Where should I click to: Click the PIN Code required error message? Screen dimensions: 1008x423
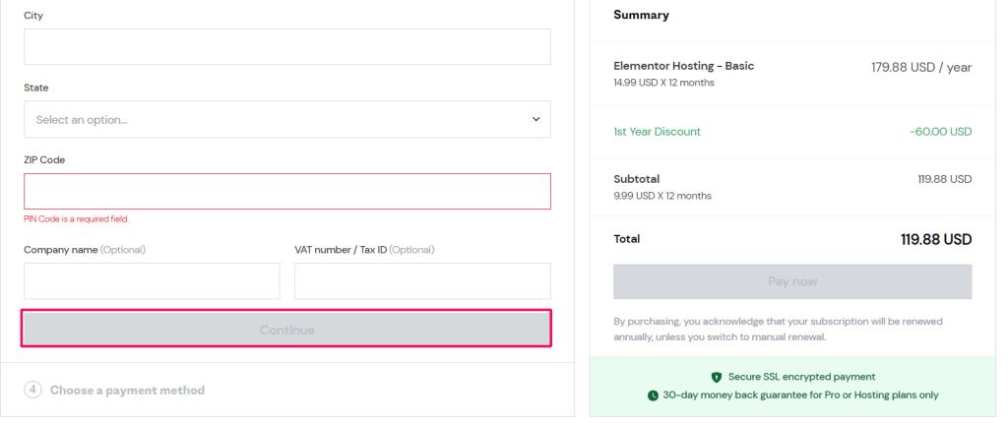pos(77,219)
